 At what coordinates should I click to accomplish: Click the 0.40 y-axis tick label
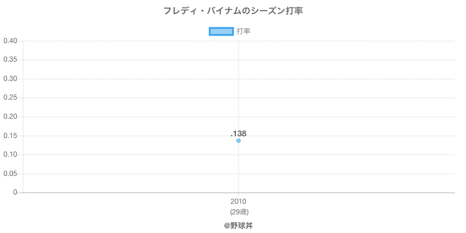[x=10, y=41]
